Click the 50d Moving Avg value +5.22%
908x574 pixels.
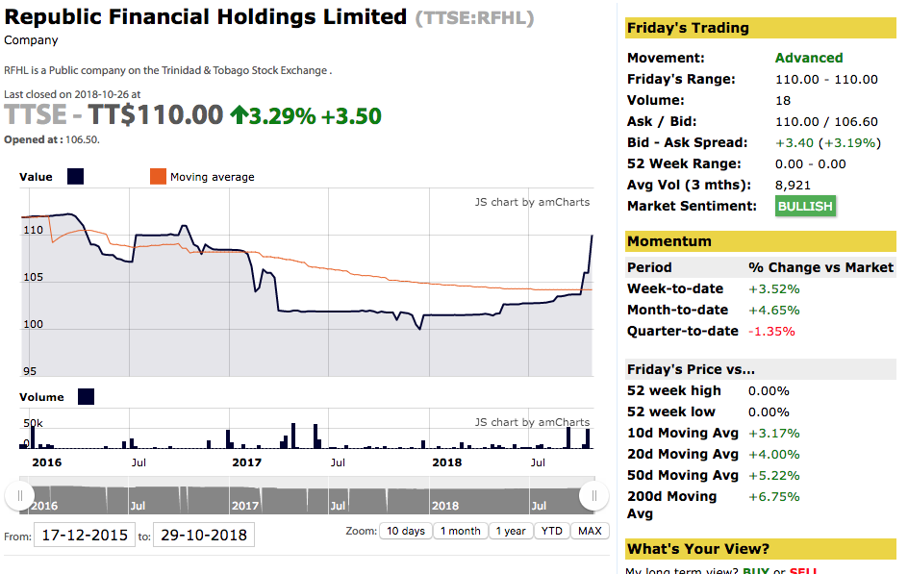[x=773, y=476]
